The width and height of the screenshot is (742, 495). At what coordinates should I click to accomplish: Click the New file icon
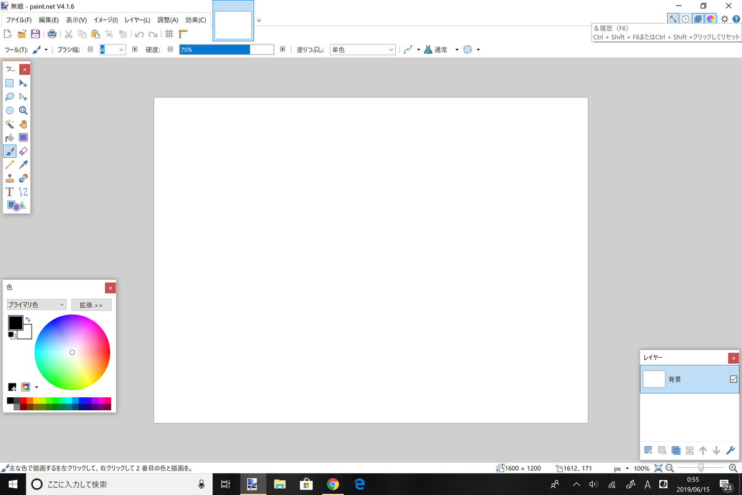[x=8, y=34]
